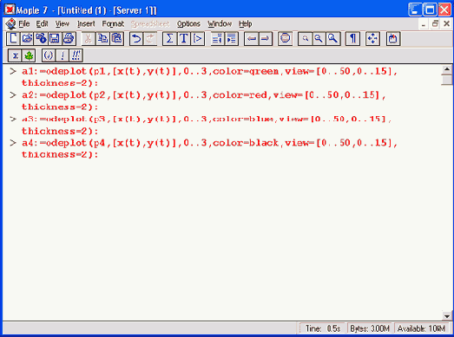Click the Bytes: 3.00M status field

coord(370,328)
